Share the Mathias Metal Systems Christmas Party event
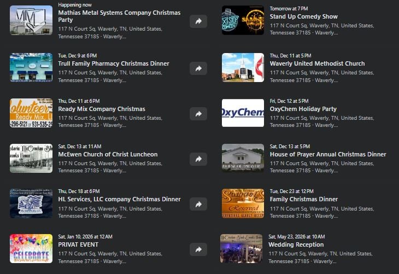 click(198, 21)
